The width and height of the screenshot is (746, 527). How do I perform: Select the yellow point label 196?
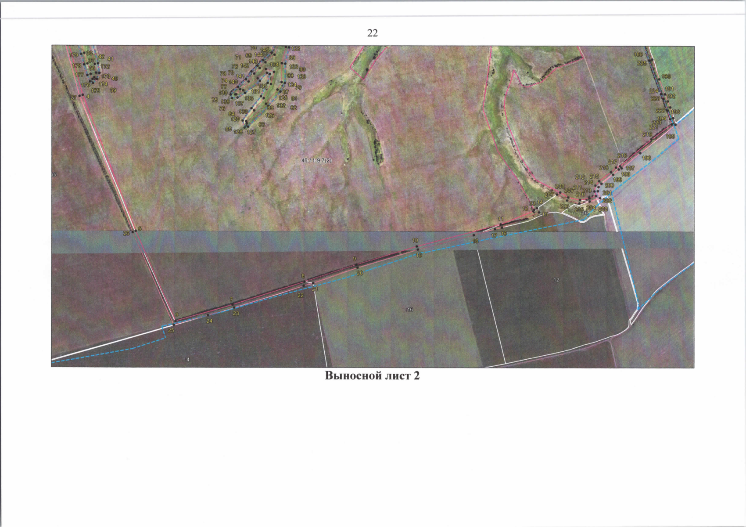(x=646, y=158)
